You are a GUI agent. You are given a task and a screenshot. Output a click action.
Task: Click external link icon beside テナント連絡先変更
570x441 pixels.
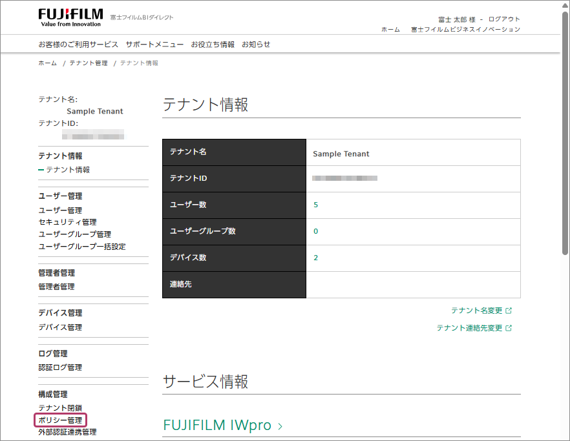(x=509, y=328)
